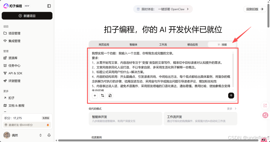Image resolution: width=270 pixels, height=142 pixels.
Task: Click the 文档 & 教程 book icon
Action: tap(5, 105)
